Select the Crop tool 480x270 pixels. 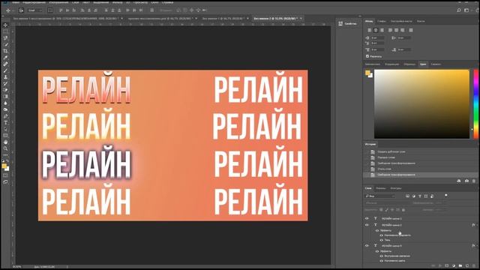pos(5,51)
